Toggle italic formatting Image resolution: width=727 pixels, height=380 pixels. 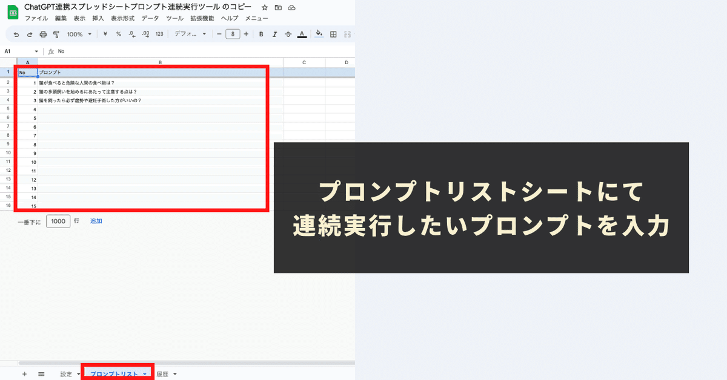[x=274, y=34]
